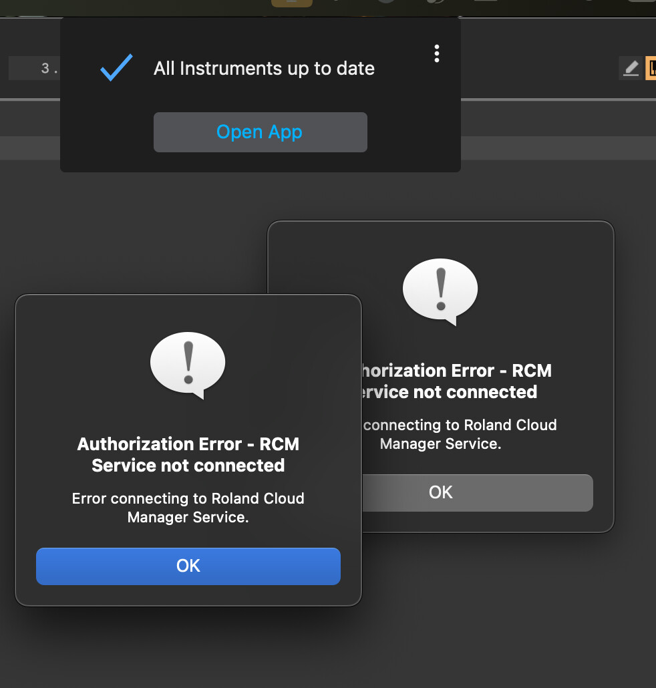Click the exclamation bubble icon in front dialog

pos(188,364)
